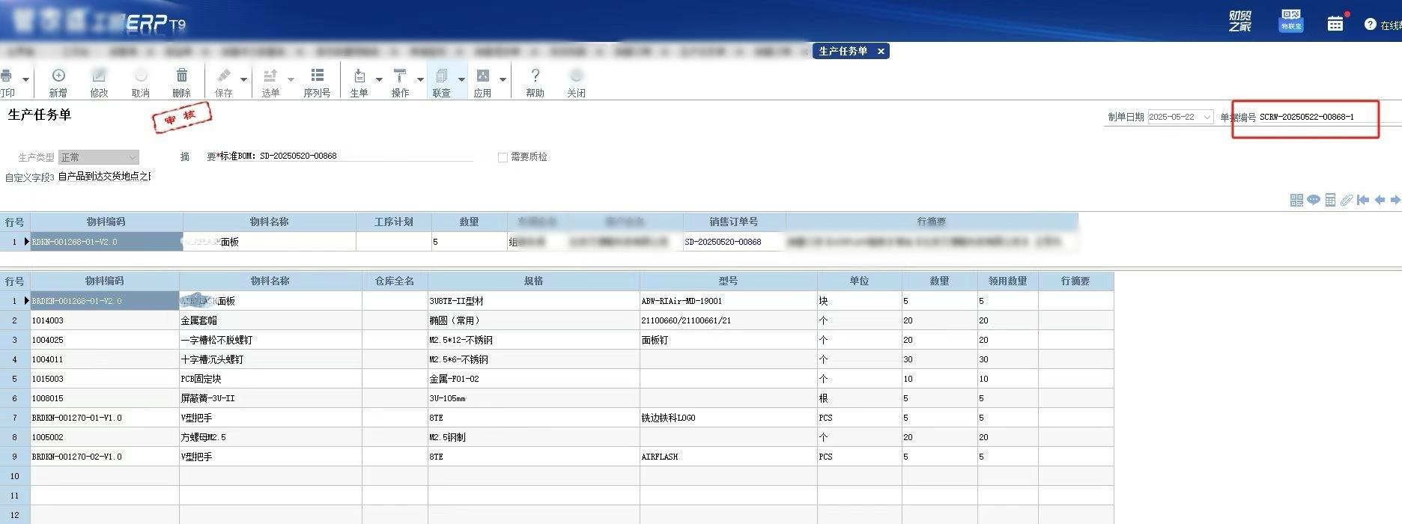The height and width of the screenshot is (524, 1402).
Task: Select the 金属套帽 name cell
Action: click(x=270, y=320)
